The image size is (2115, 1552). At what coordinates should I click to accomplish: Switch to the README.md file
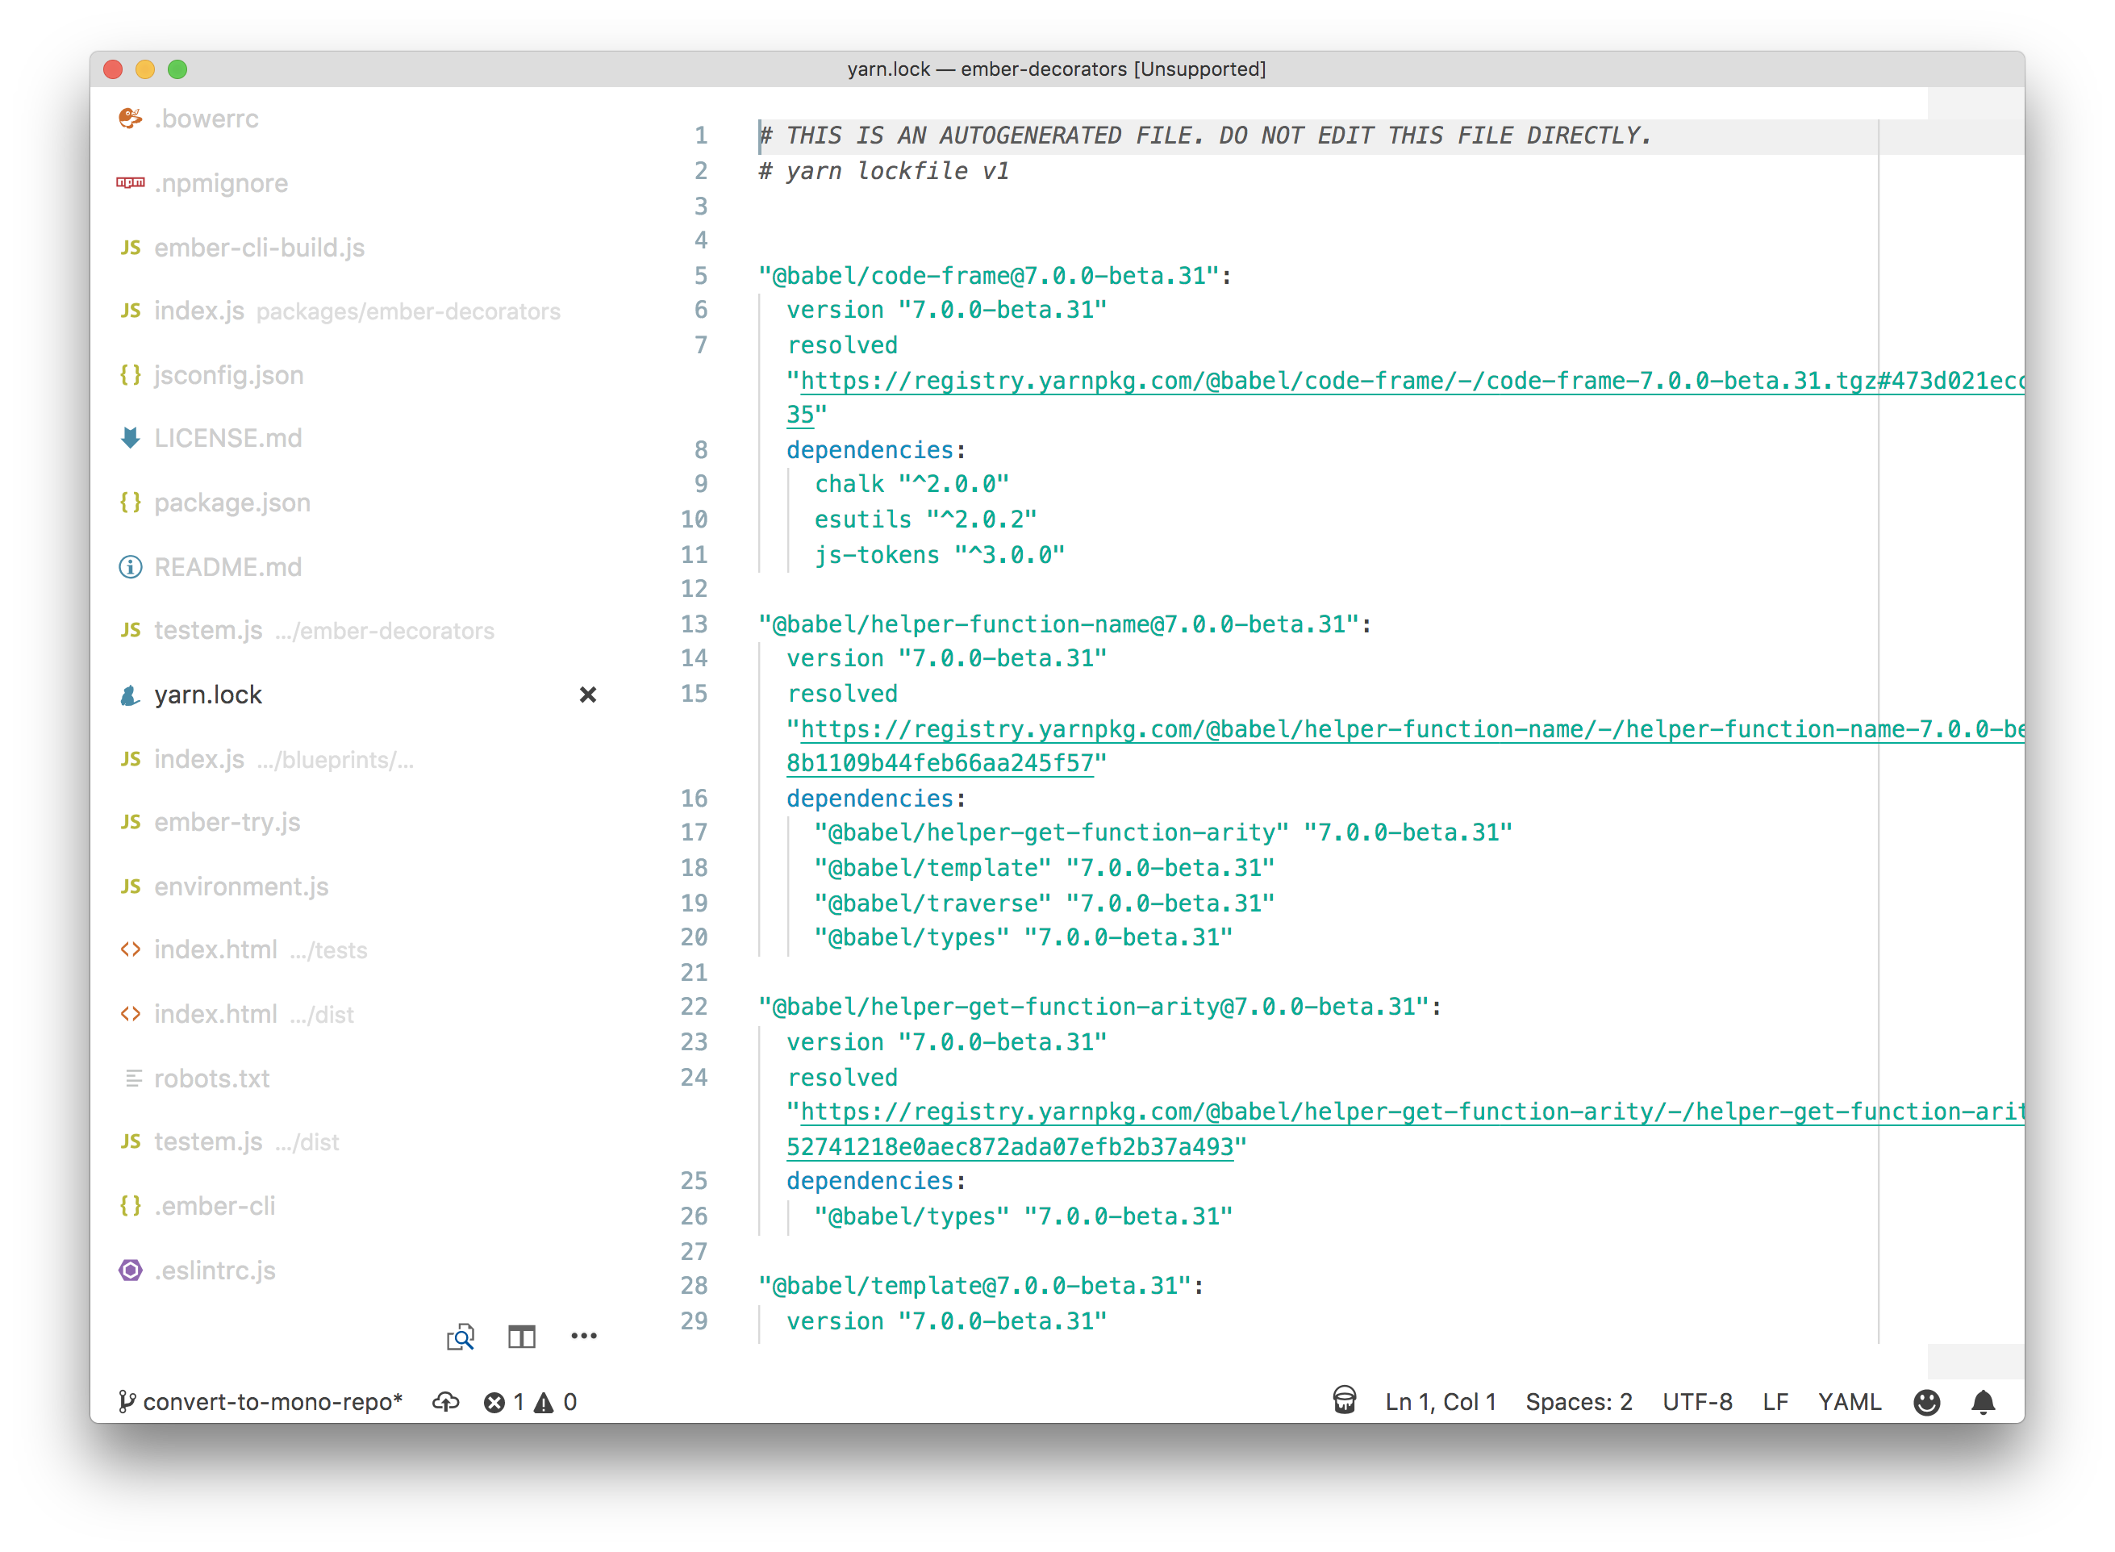227,566
